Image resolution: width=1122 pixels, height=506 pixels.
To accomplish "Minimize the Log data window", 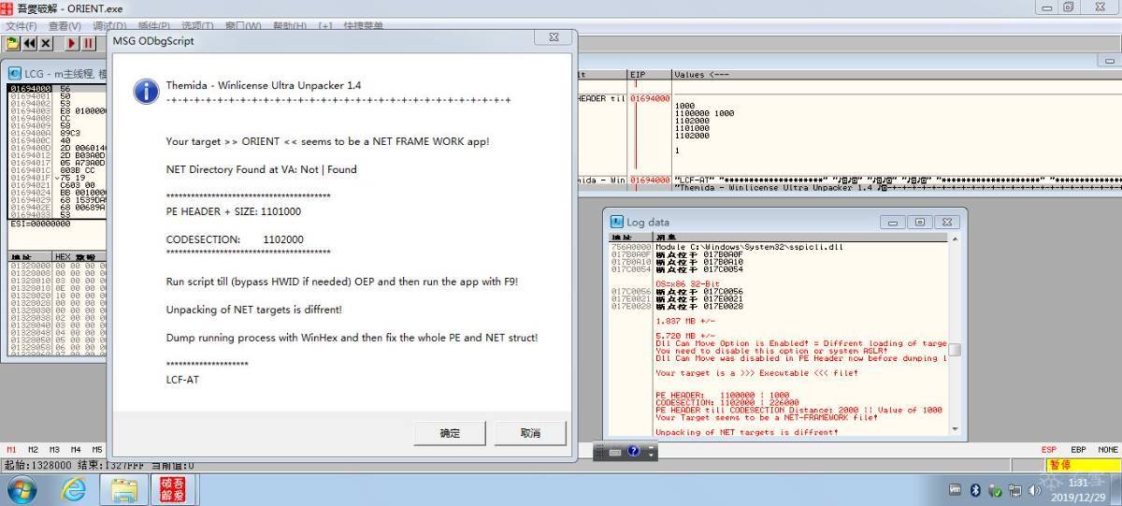I will click(x=892, y=222).
